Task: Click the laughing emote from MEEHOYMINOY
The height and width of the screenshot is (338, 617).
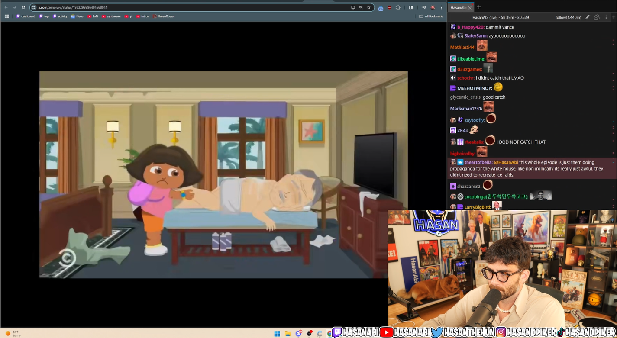Action: pyautogui.click(x=498, y=87)
